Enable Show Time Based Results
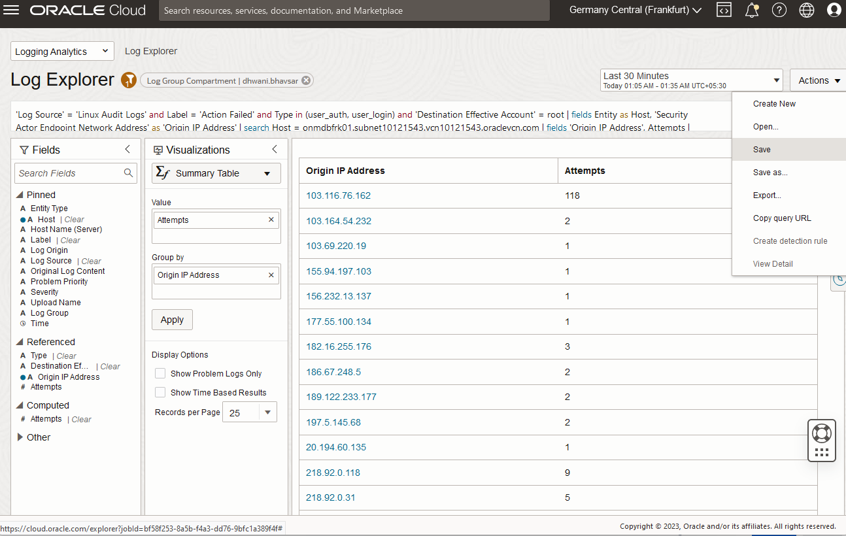This screenshot has height=536, width=846. (x=160, y=392)
